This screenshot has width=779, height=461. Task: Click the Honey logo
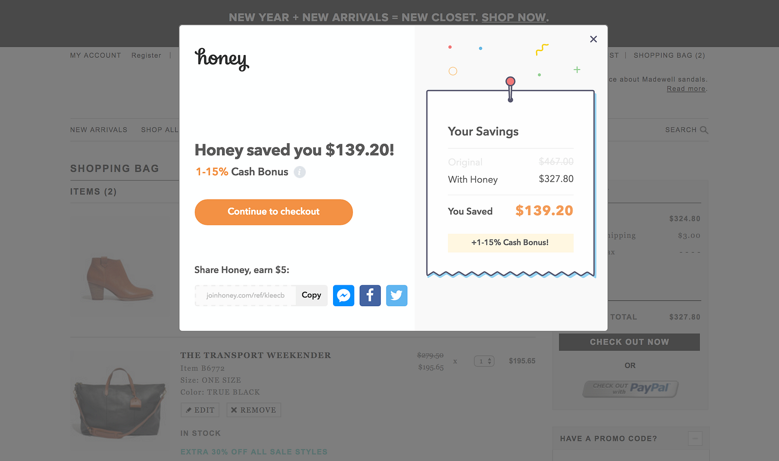coord(222,59)
